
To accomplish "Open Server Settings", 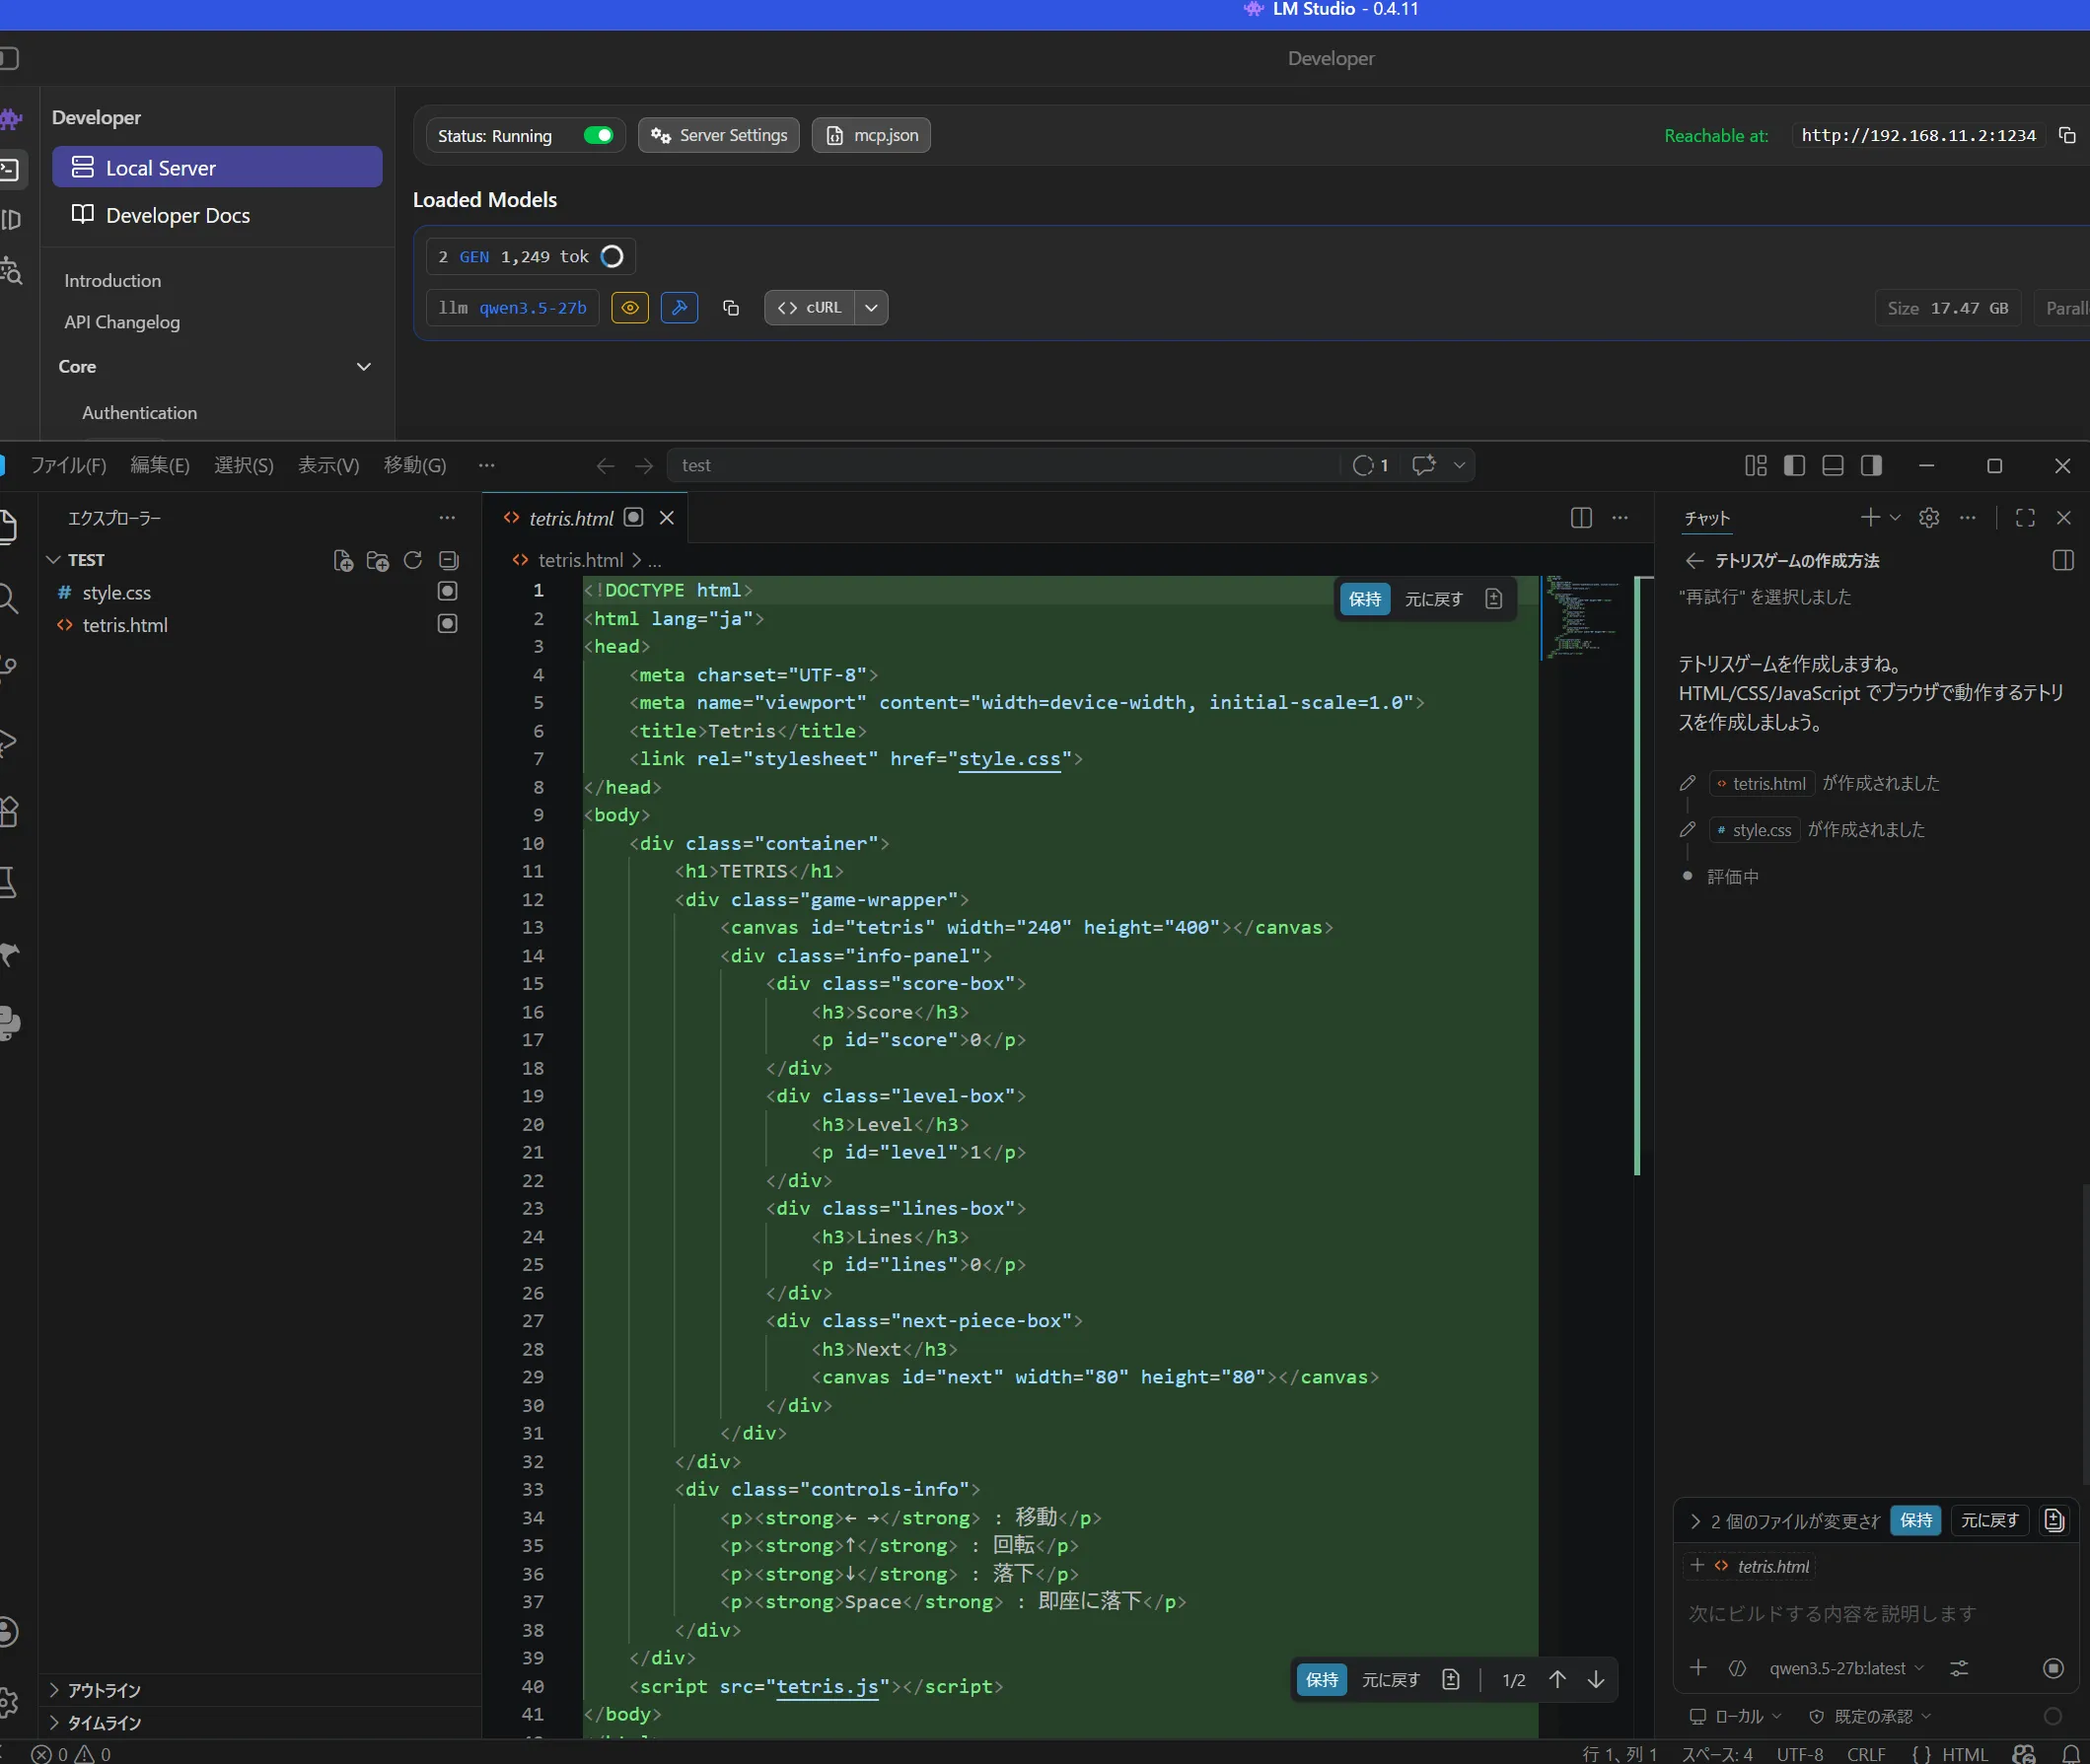I will (719, 135).
